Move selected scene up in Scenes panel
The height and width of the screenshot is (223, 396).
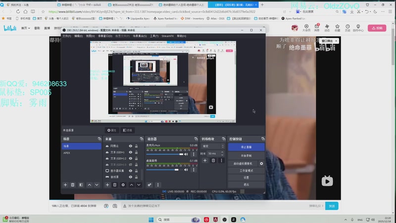pos(90,185)
